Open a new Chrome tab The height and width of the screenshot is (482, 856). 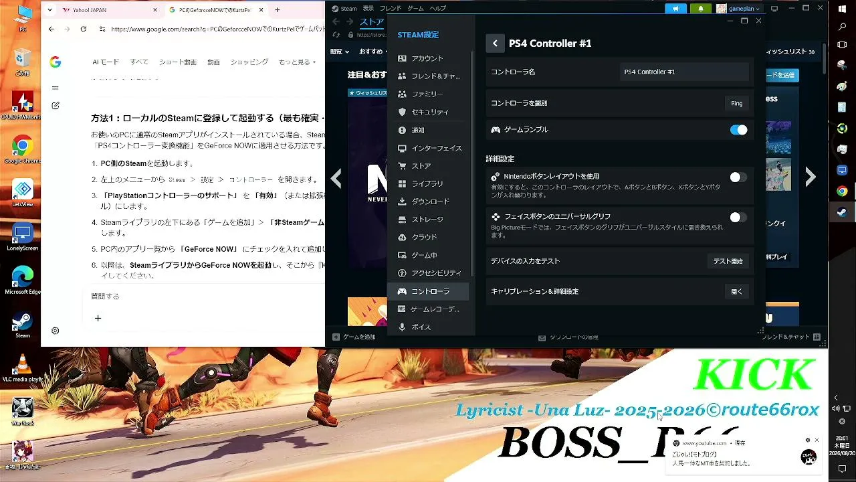pyautogui.click(x=277, y=10)
